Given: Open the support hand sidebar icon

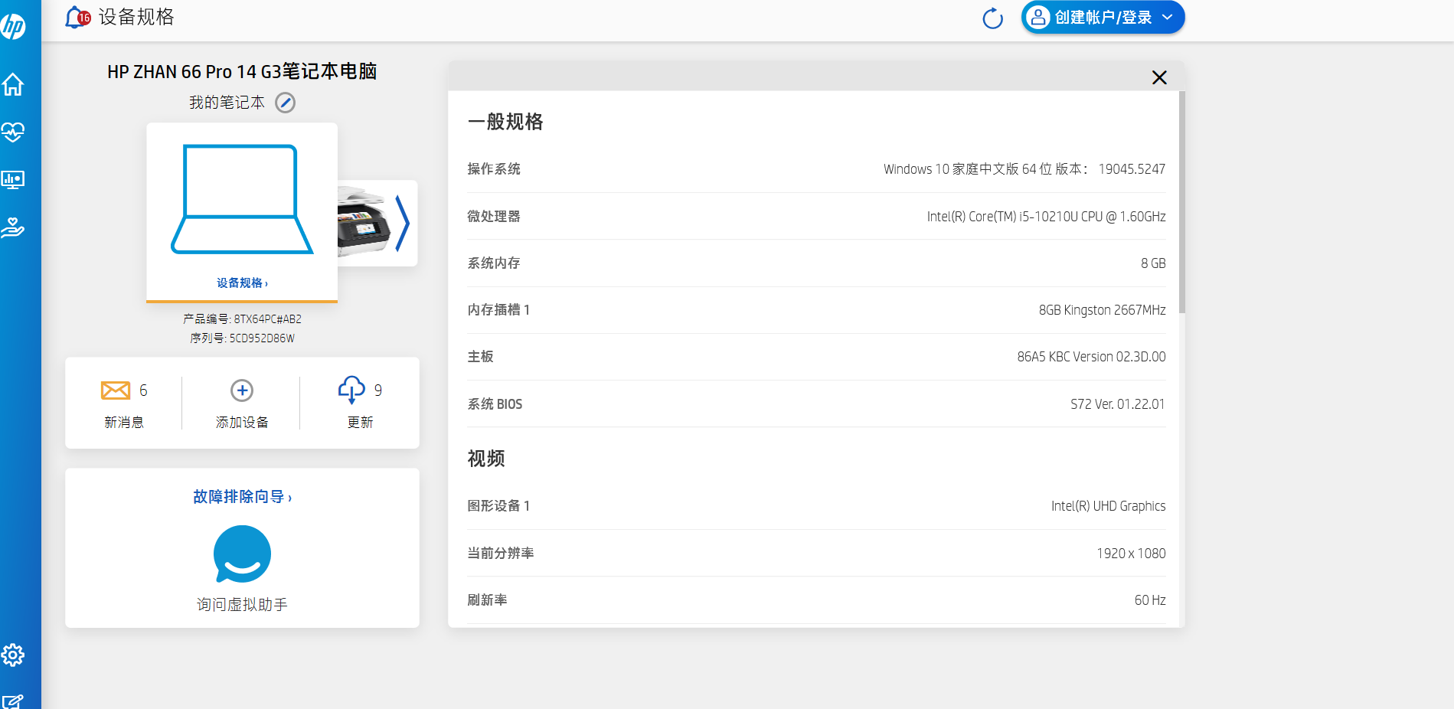Looking at the screenshot, I should coord(13,227).
